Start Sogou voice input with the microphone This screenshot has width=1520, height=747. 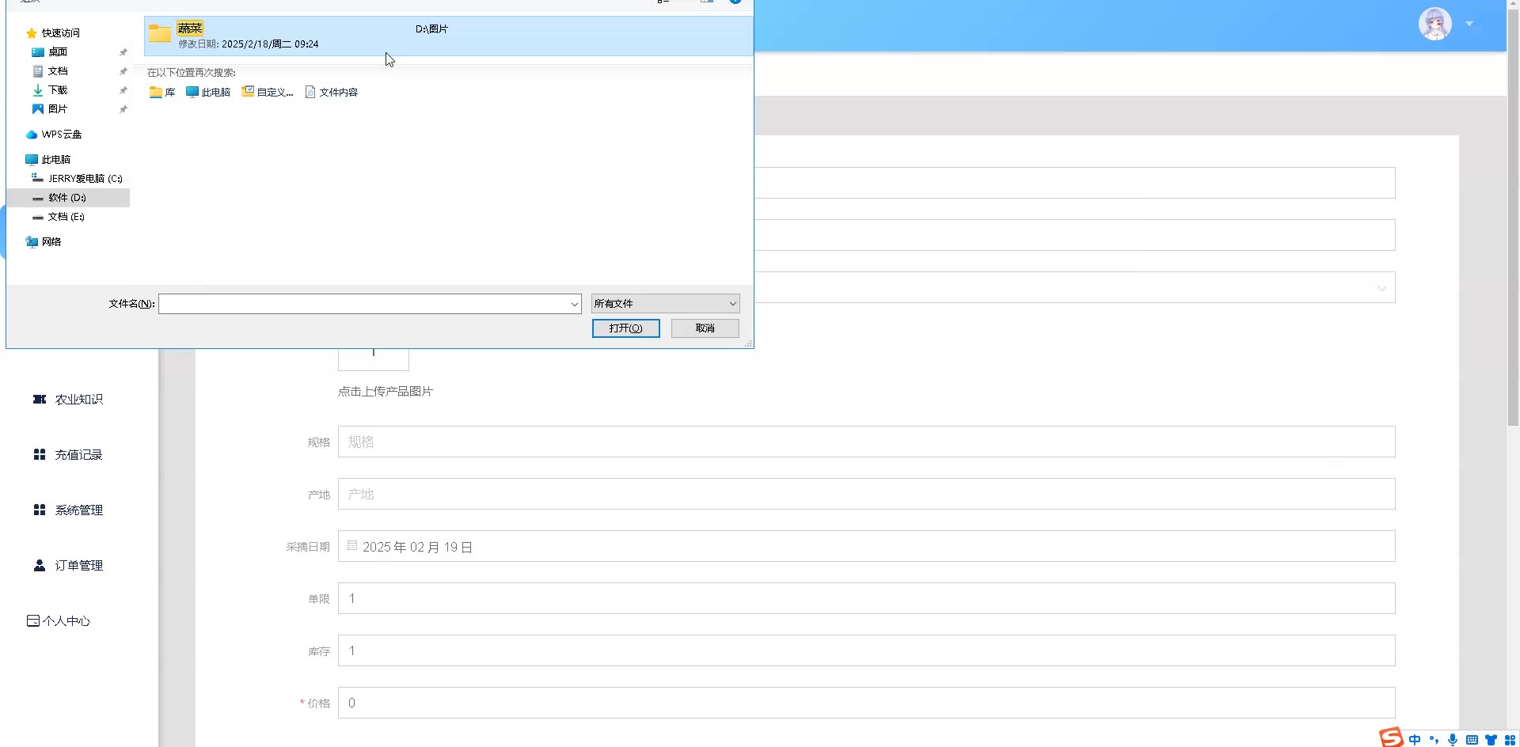click(1453, 740)
